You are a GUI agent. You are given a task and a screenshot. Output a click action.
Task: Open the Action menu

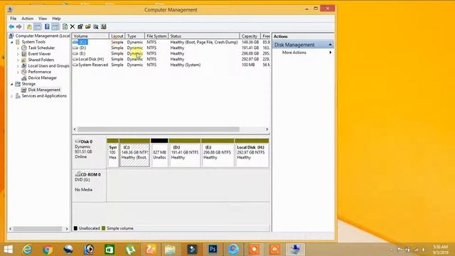click(28, 18)
